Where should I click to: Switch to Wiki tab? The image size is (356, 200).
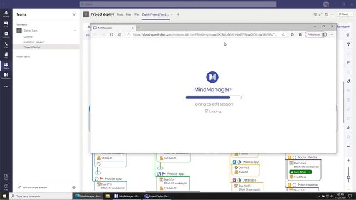point(136,14)
